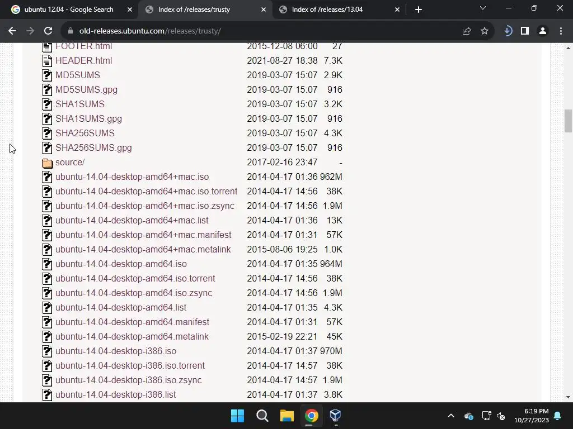Open the source/ directory link
Viewport: 573px width, 429px height.
tap(70, 163)
